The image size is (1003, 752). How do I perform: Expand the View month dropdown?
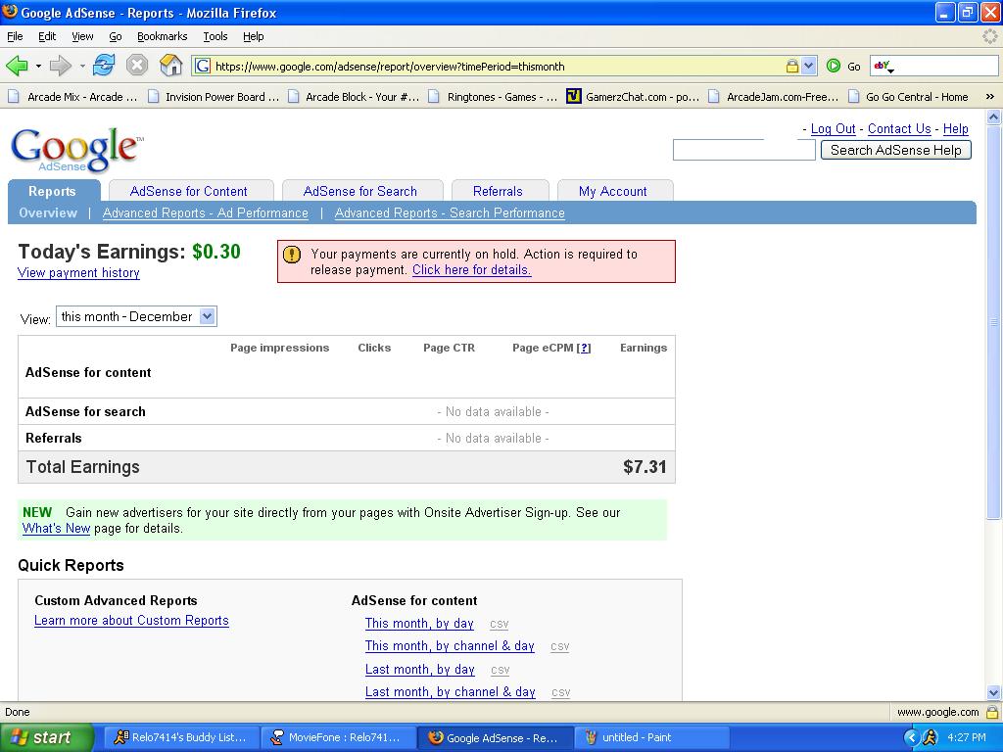pos(208,316)
